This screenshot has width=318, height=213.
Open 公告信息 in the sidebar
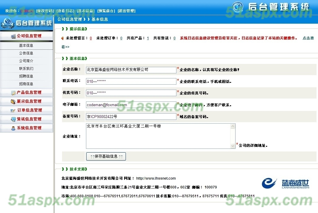click(26, 53)
